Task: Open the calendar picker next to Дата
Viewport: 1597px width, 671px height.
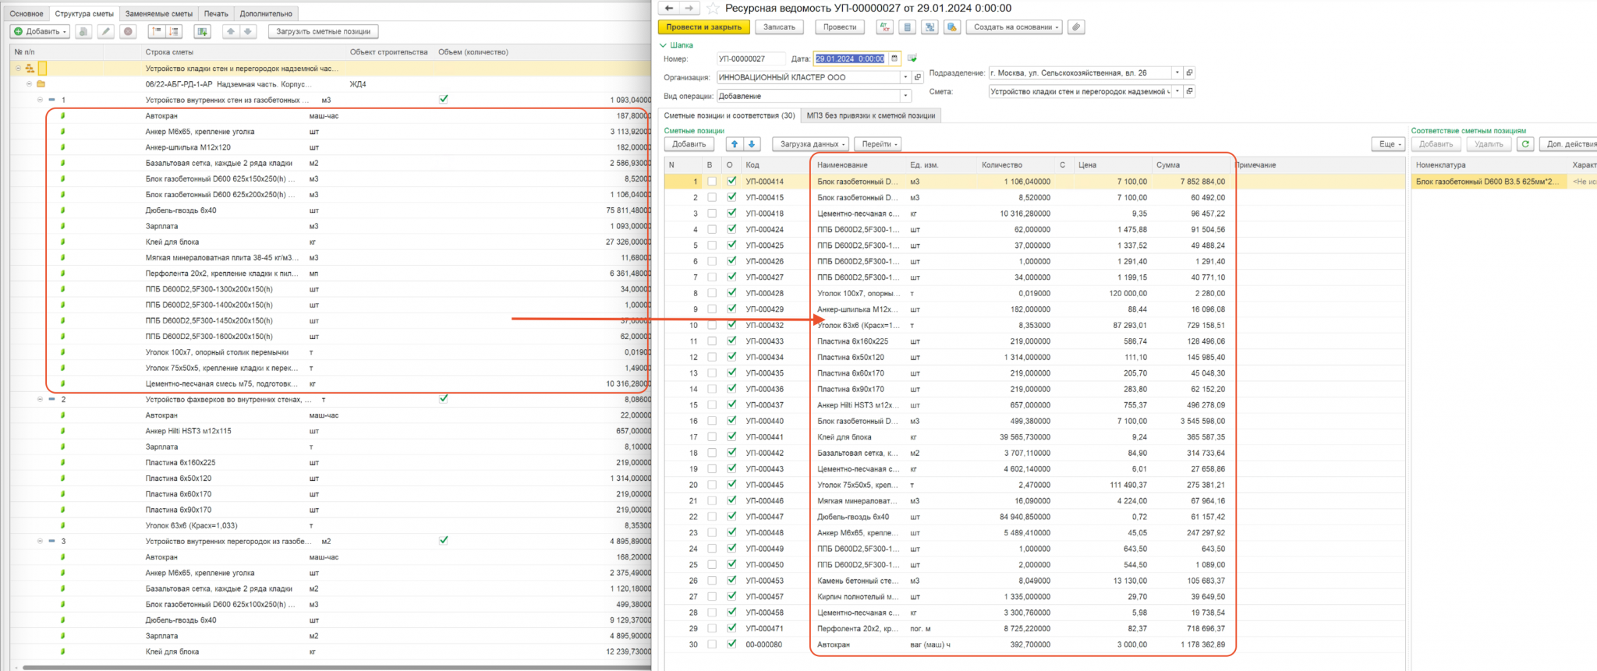Action: 894,58
